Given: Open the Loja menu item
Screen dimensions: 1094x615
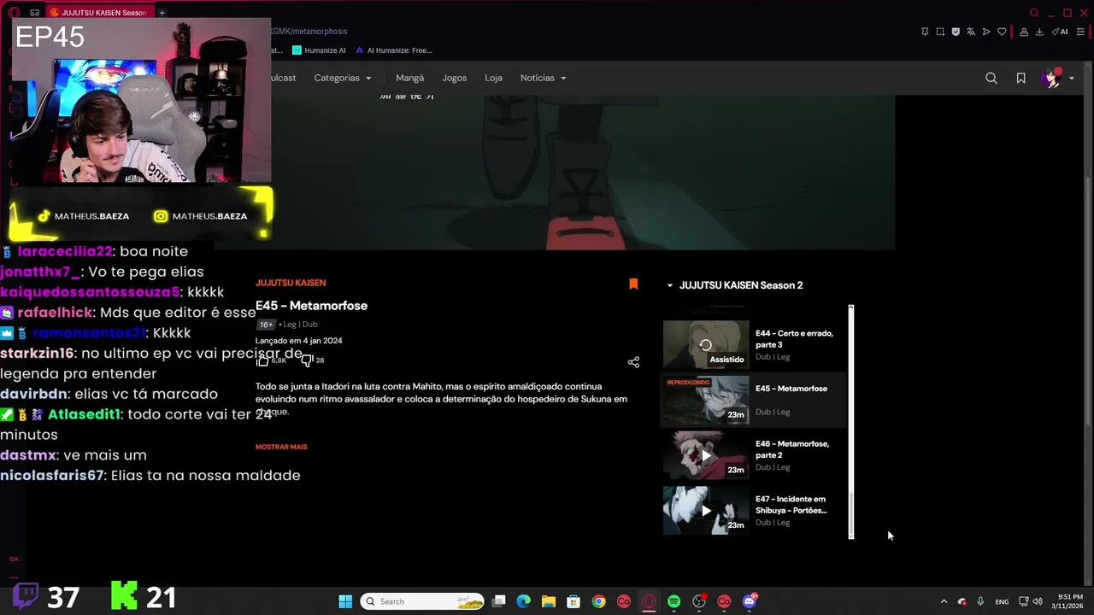Looking at the screenshot, I should click(x=493, y=78).
